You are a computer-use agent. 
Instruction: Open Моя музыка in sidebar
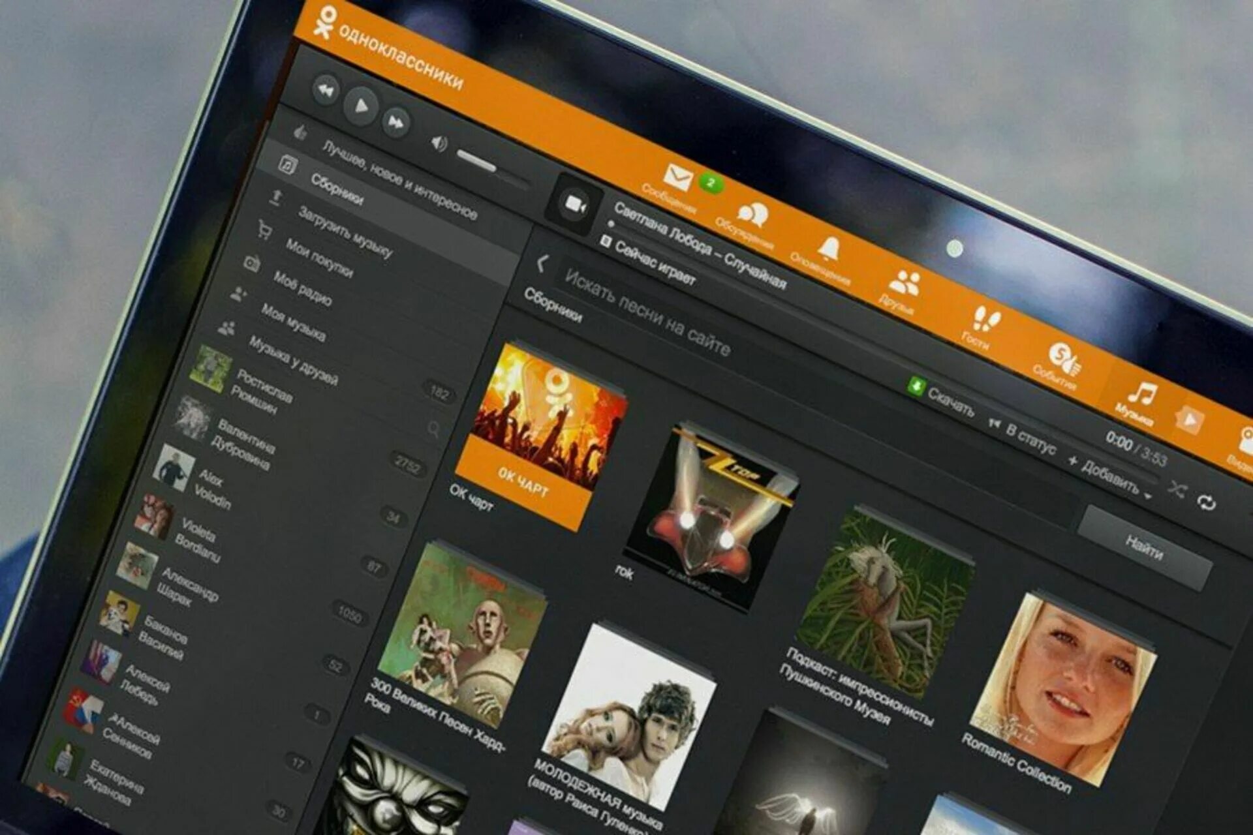click(293, 322)
